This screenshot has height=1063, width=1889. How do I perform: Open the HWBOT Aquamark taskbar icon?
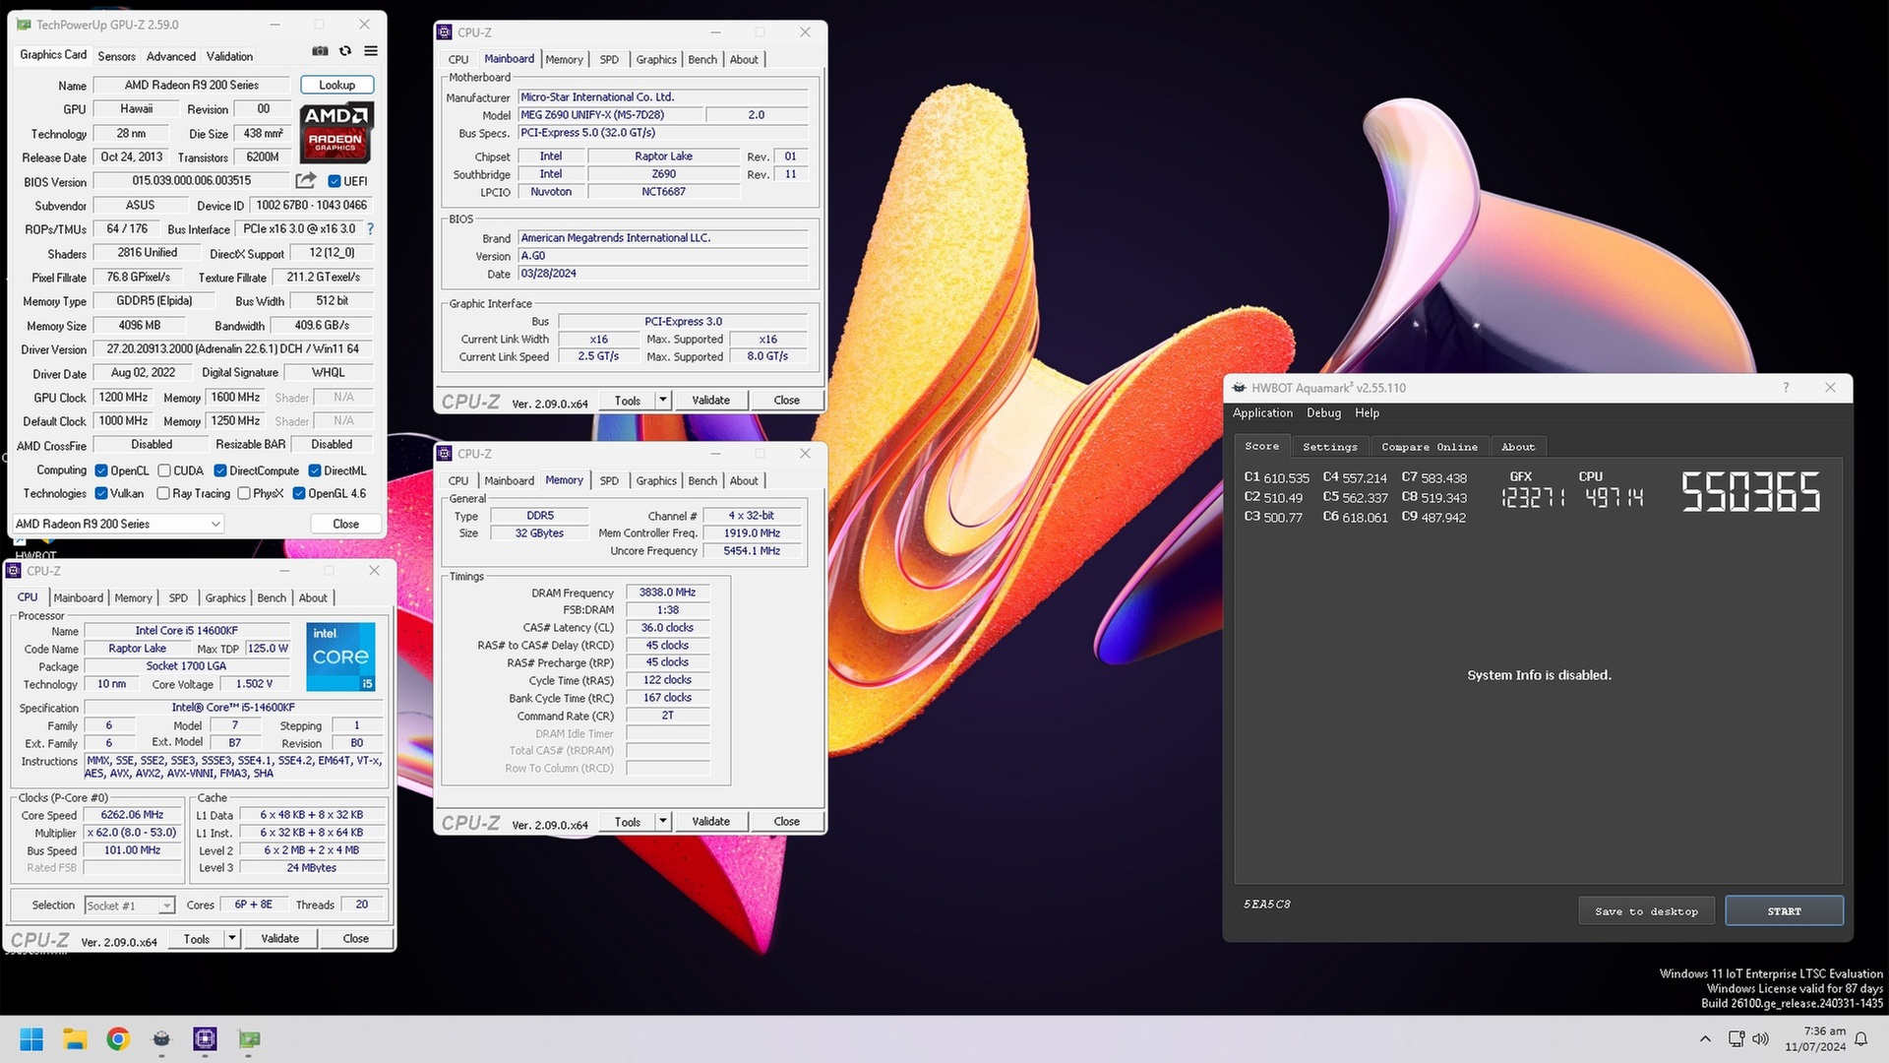tap(161, 1039)
